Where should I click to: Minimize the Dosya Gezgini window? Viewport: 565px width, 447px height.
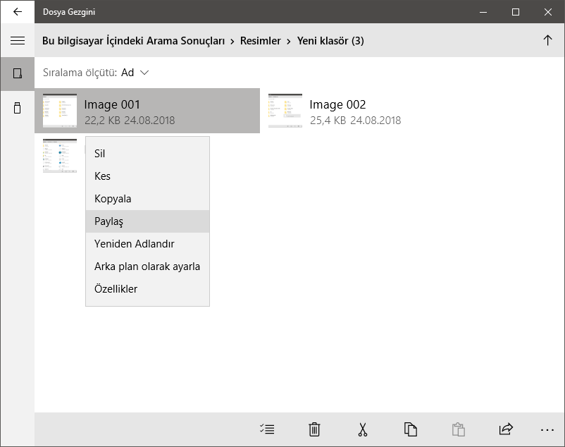pyautogui.click(x=483, y=12)
